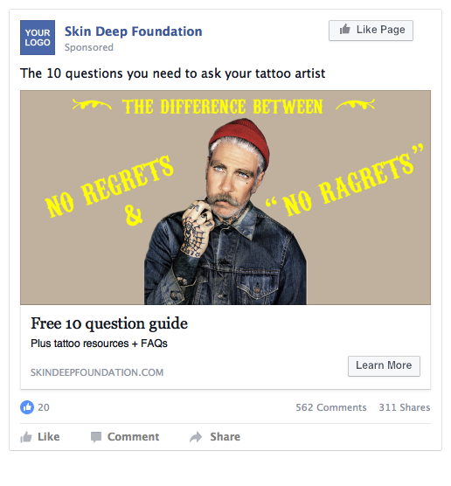Click thumbs-up icon in Like Page button
The image size is (451, 486).
(x=344, y=30)
